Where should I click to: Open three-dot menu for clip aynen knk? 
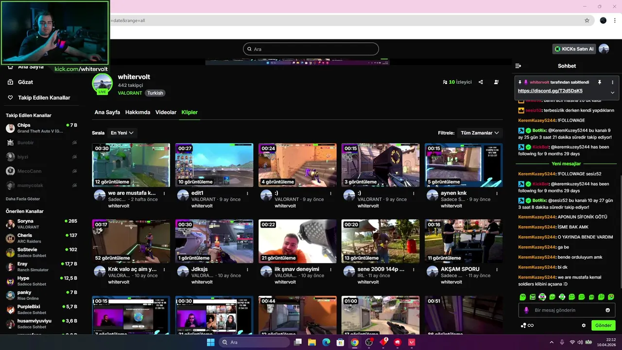click(497, 193)
